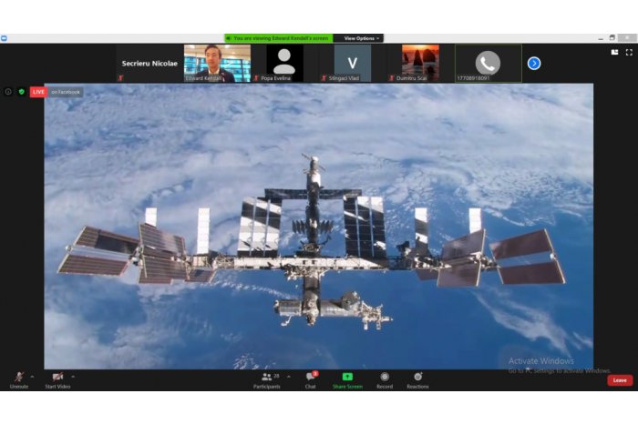Show next participants with blue arrow
Image resolution: width=638 pixels, height=424 pixels.
coord(534,64)
